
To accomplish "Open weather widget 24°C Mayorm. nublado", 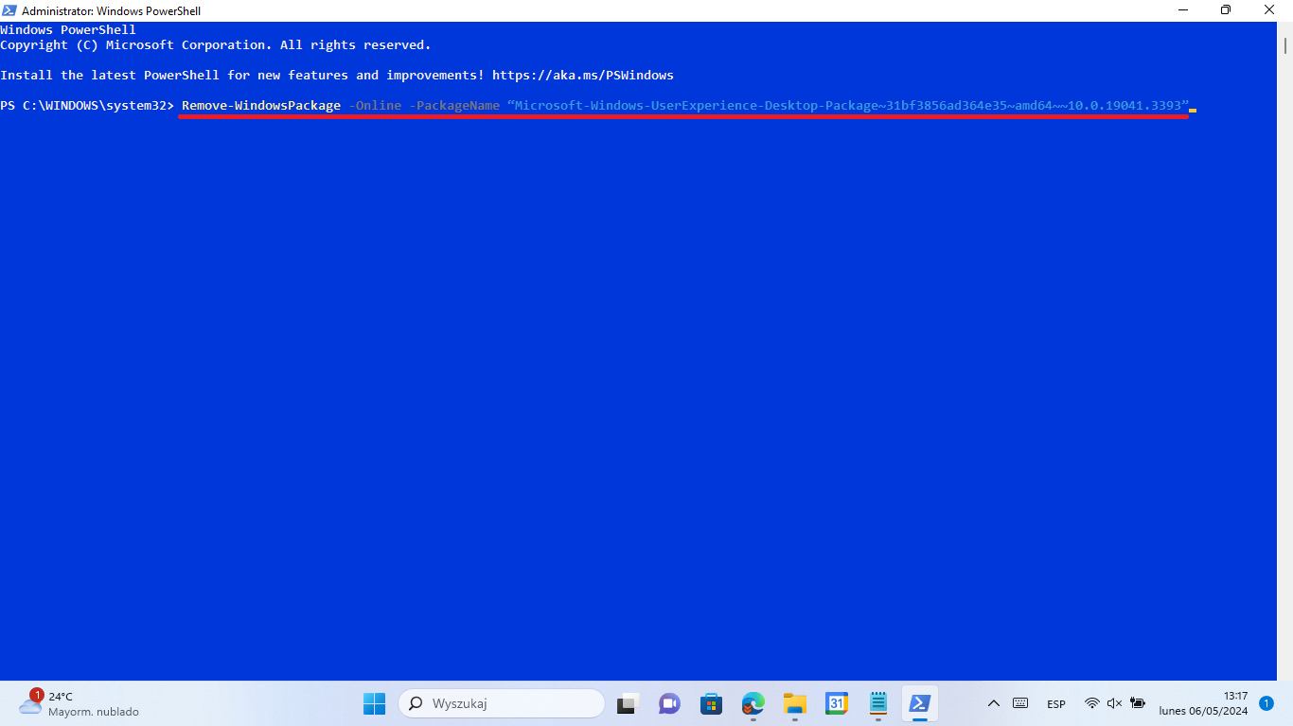I will 79,704.
